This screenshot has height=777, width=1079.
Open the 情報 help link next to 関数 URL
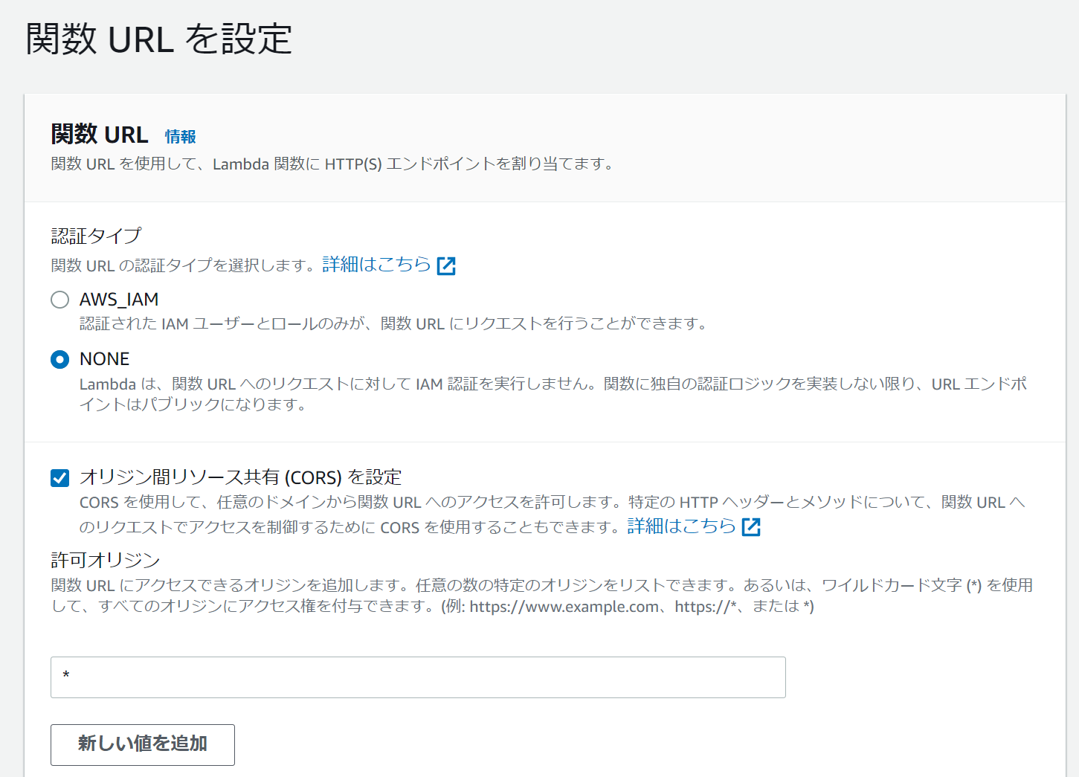click(179, 137)
